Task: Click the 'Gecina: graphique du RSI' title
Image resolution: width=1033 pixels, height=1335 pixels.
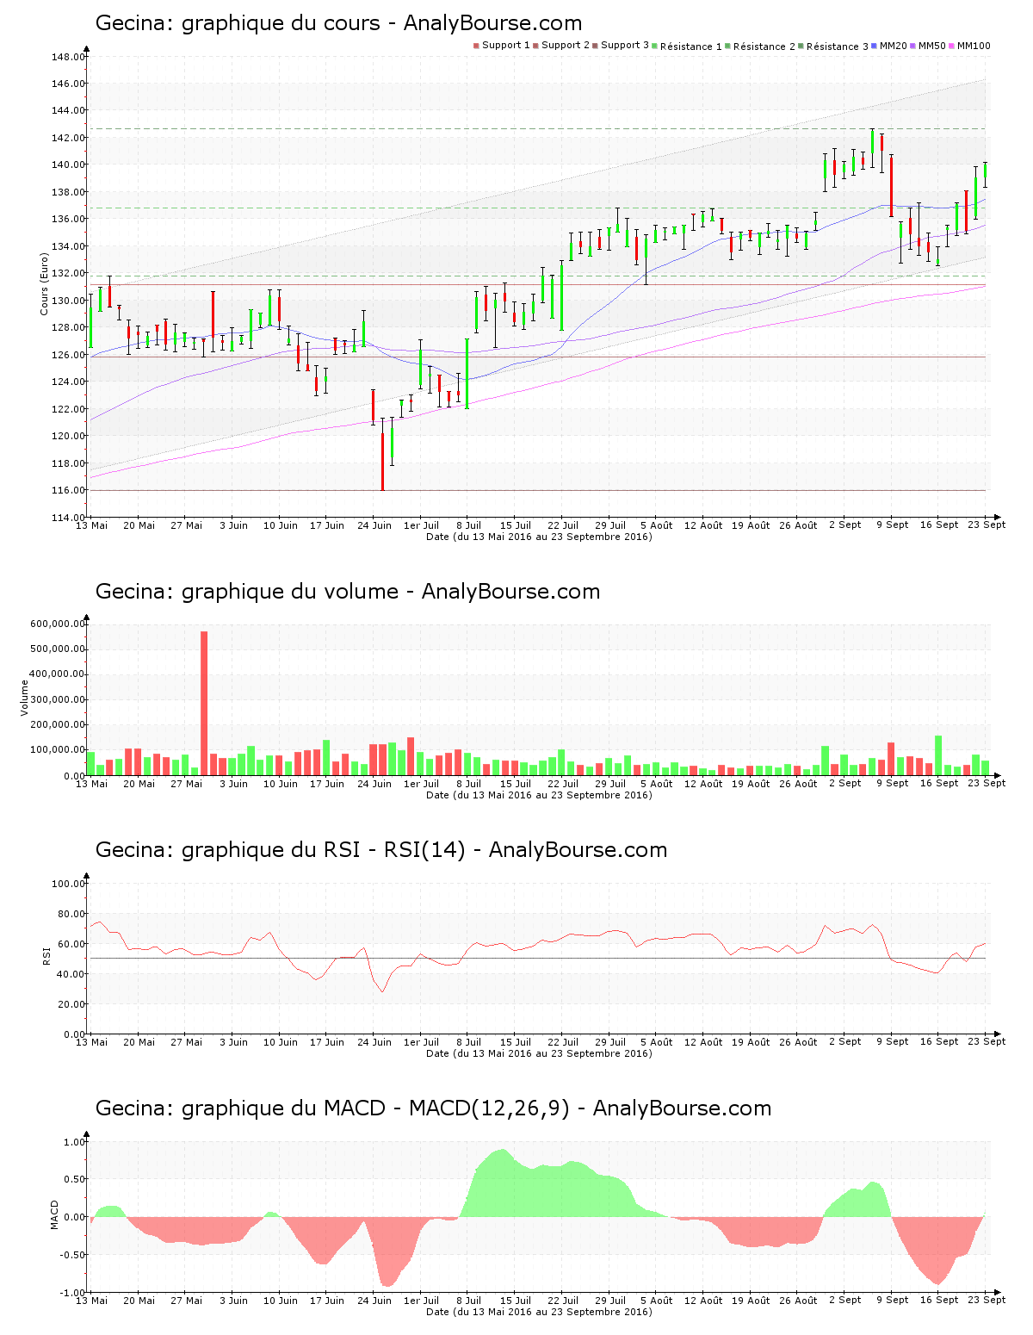Action: (381, 850)
